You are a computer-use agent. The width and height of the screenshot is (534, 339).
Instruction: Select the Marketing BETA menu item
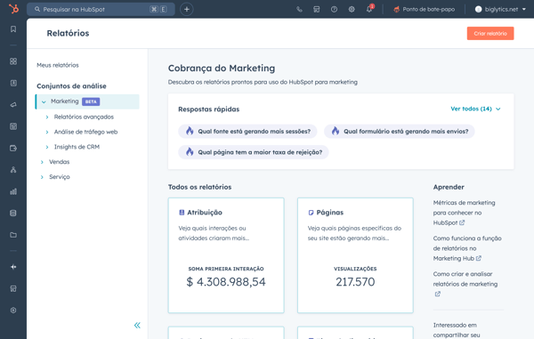tap(87, 101)
